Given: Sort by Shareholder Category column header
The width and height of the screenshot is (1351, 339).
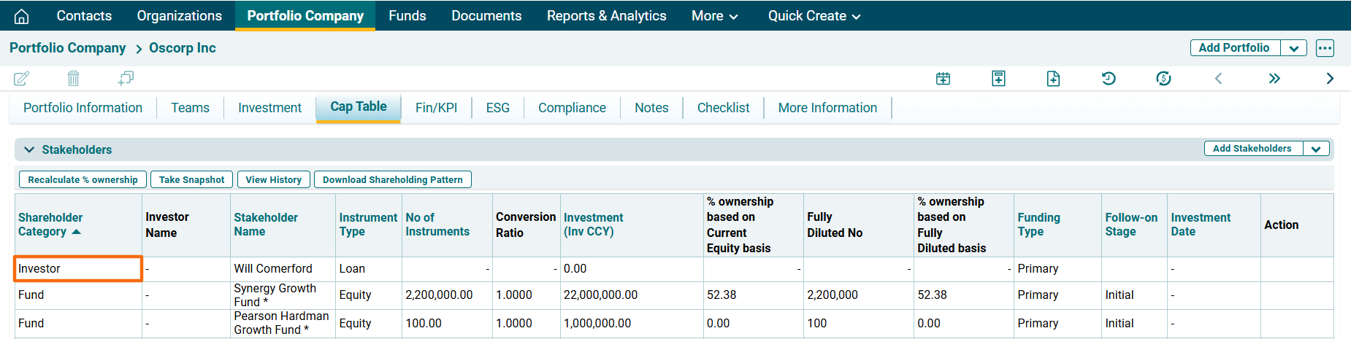Looking at the screenshot, I should [x=50, y=225].
